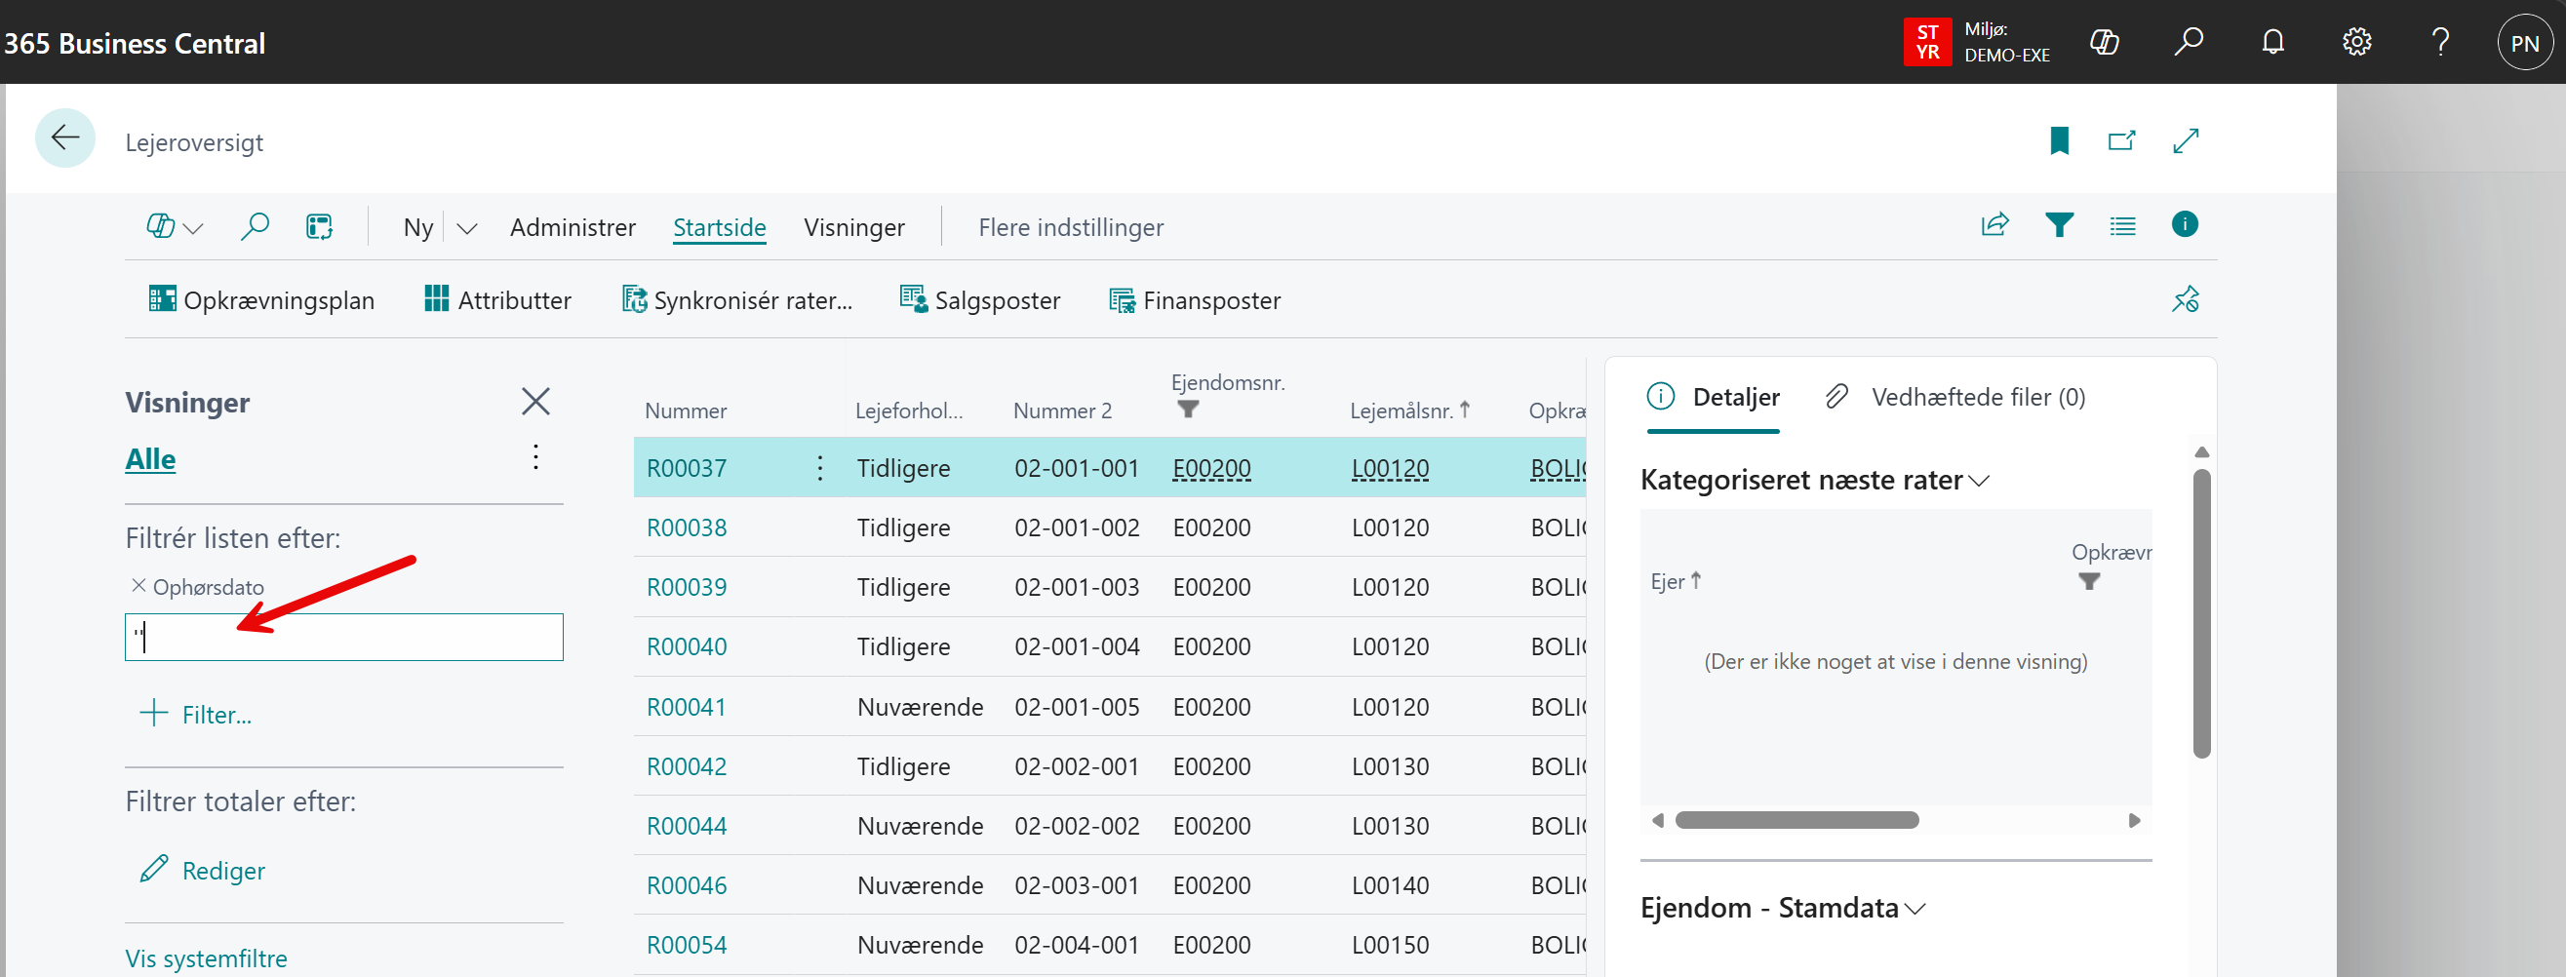Open R00041 record link

pos(687,707)
